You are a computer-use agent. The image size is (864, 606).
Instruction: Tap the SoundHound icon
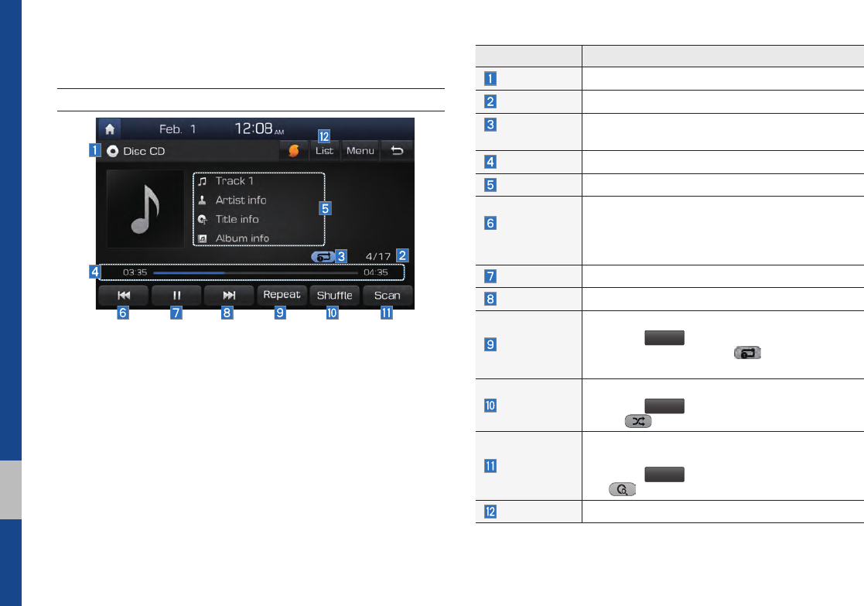click(294, 151)
